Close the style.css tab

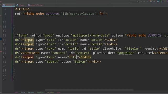click(x=25, y=5)
